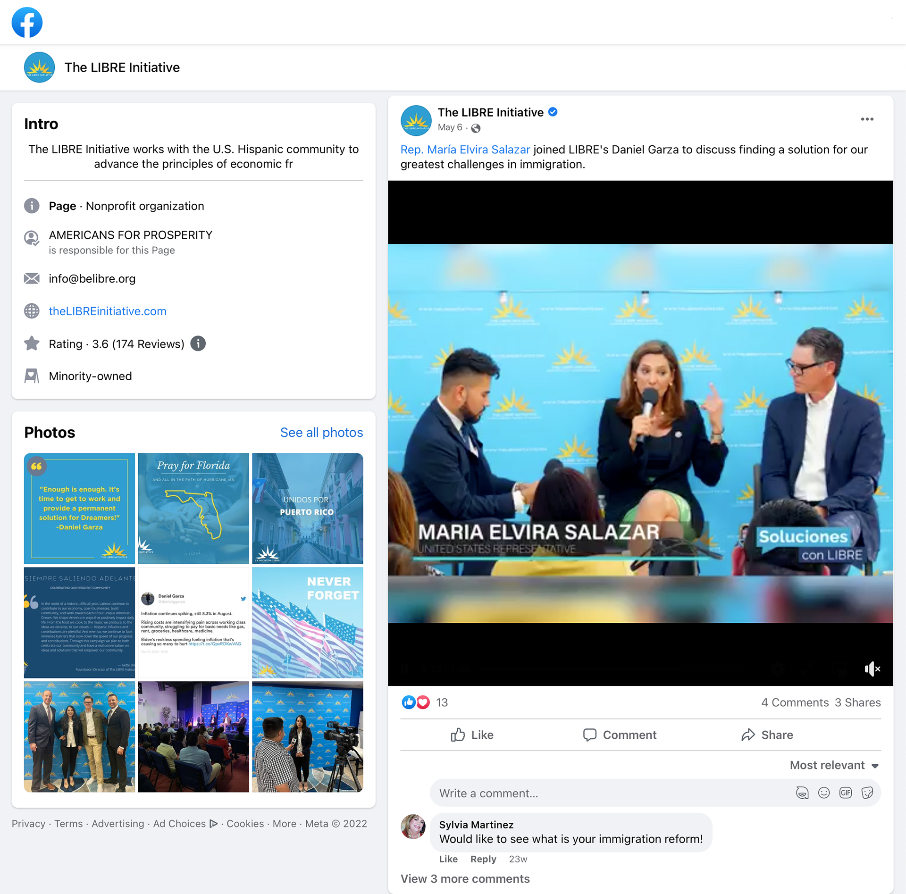Reply to Sylvia Martinez's comment
Screen dimensions: 906x894
click(x=483, y=859)
